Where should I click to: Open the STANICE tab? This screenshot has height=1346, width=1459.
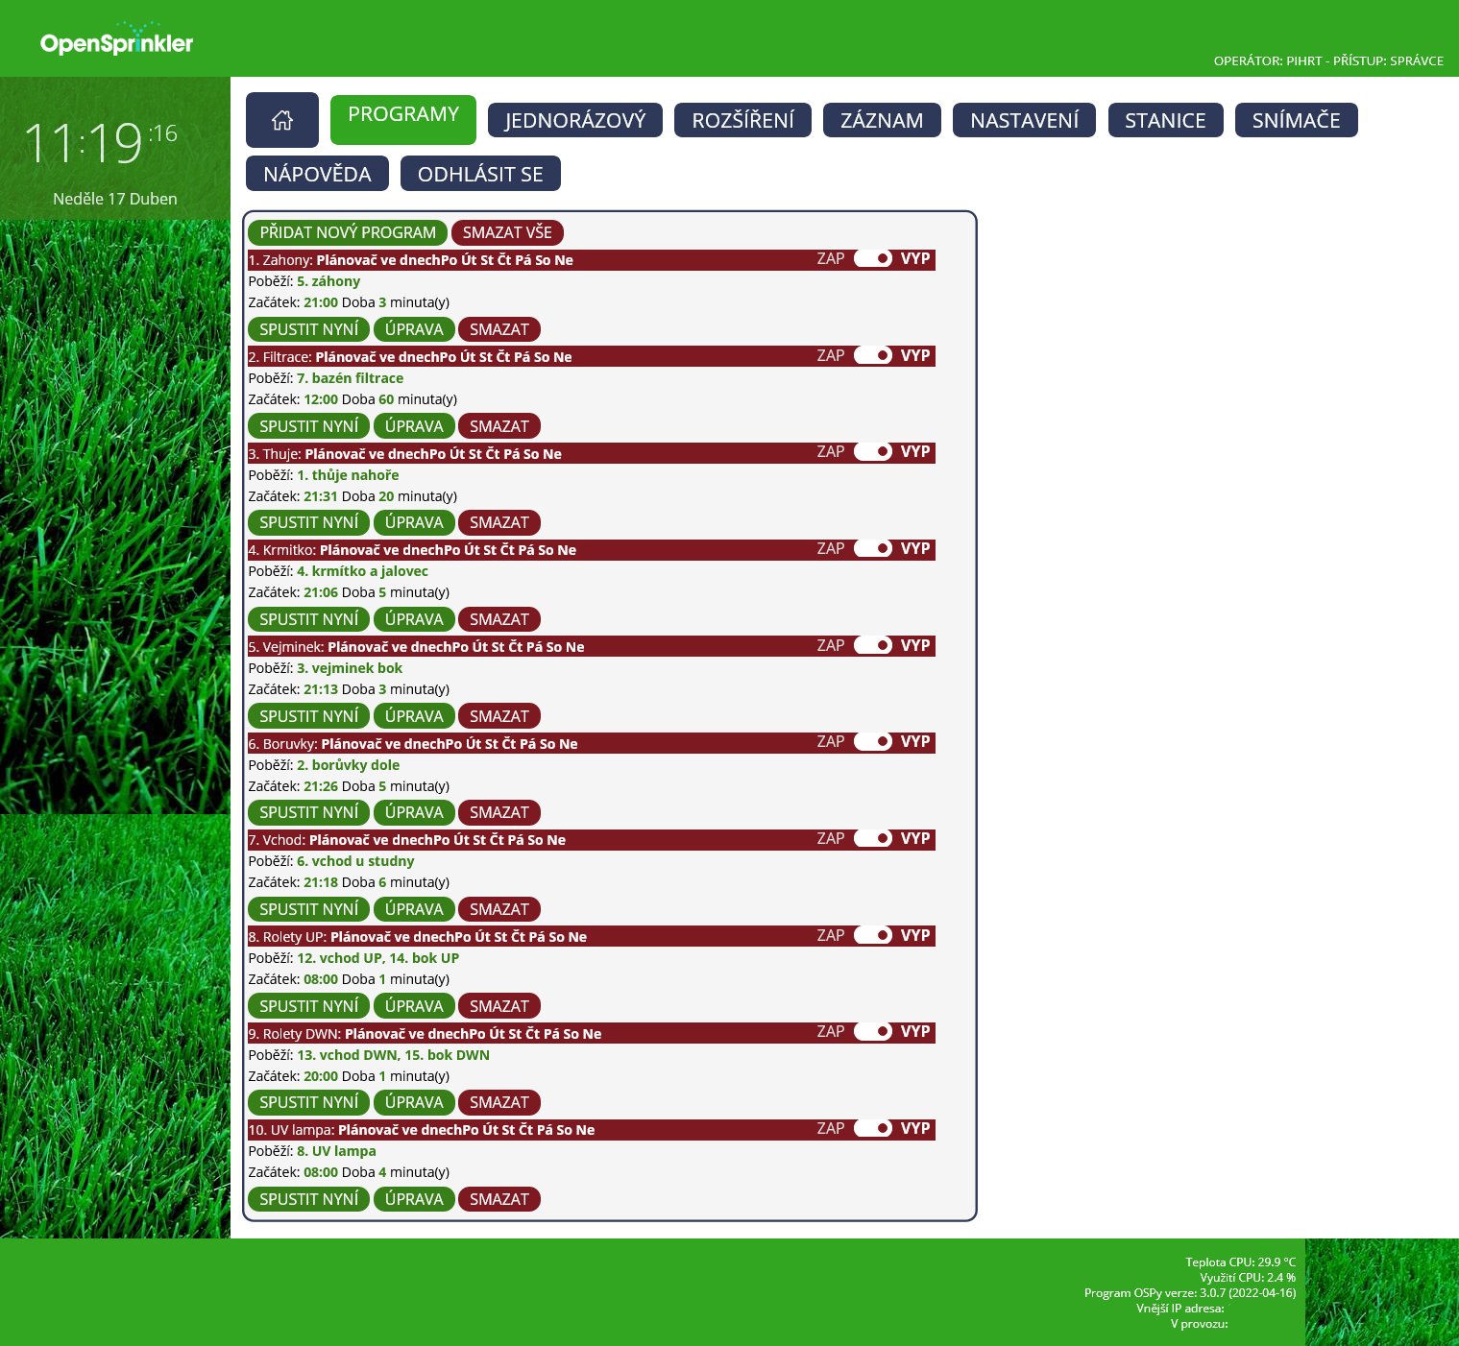click(x=1165, y=120)
